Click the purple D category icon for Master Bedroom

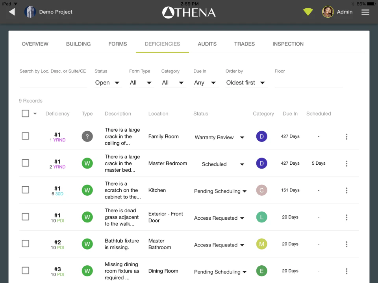(261, 163)
